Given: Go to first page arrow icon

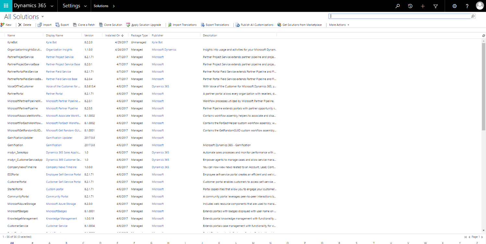Looking at the screenshot, I should 466,237.
